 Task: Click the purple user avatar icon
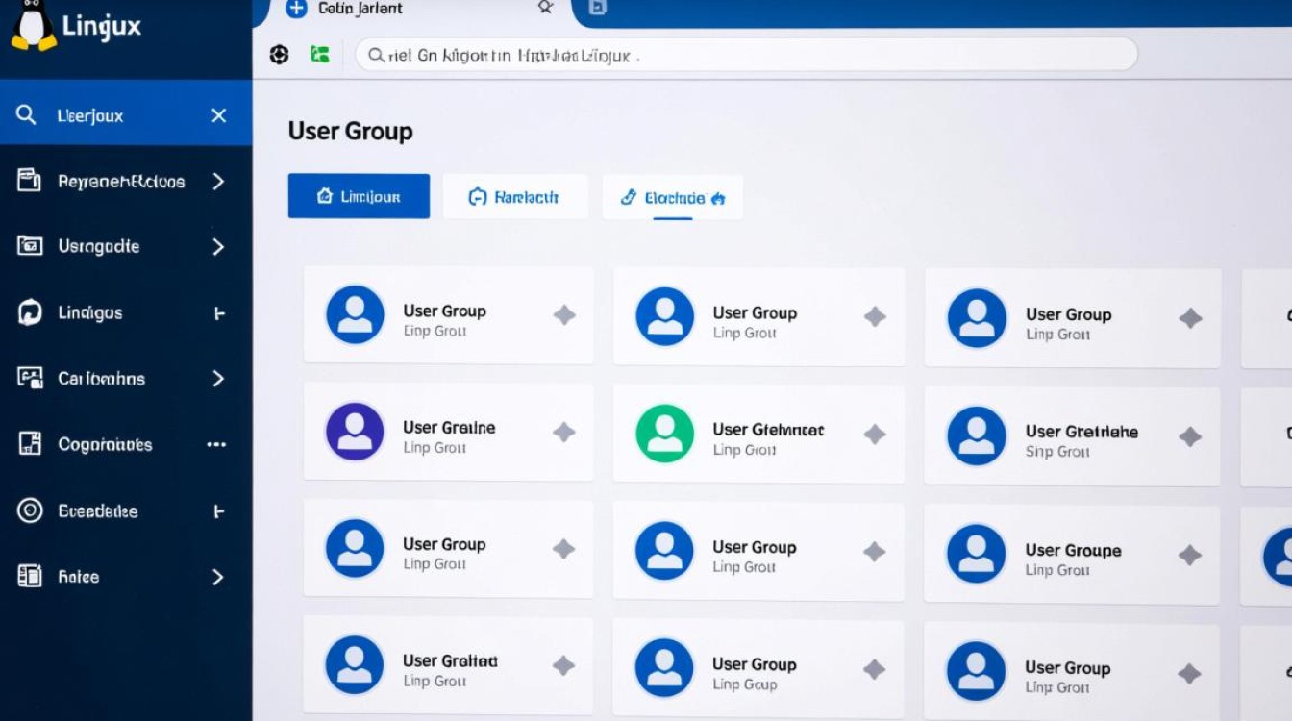(355, 432)
